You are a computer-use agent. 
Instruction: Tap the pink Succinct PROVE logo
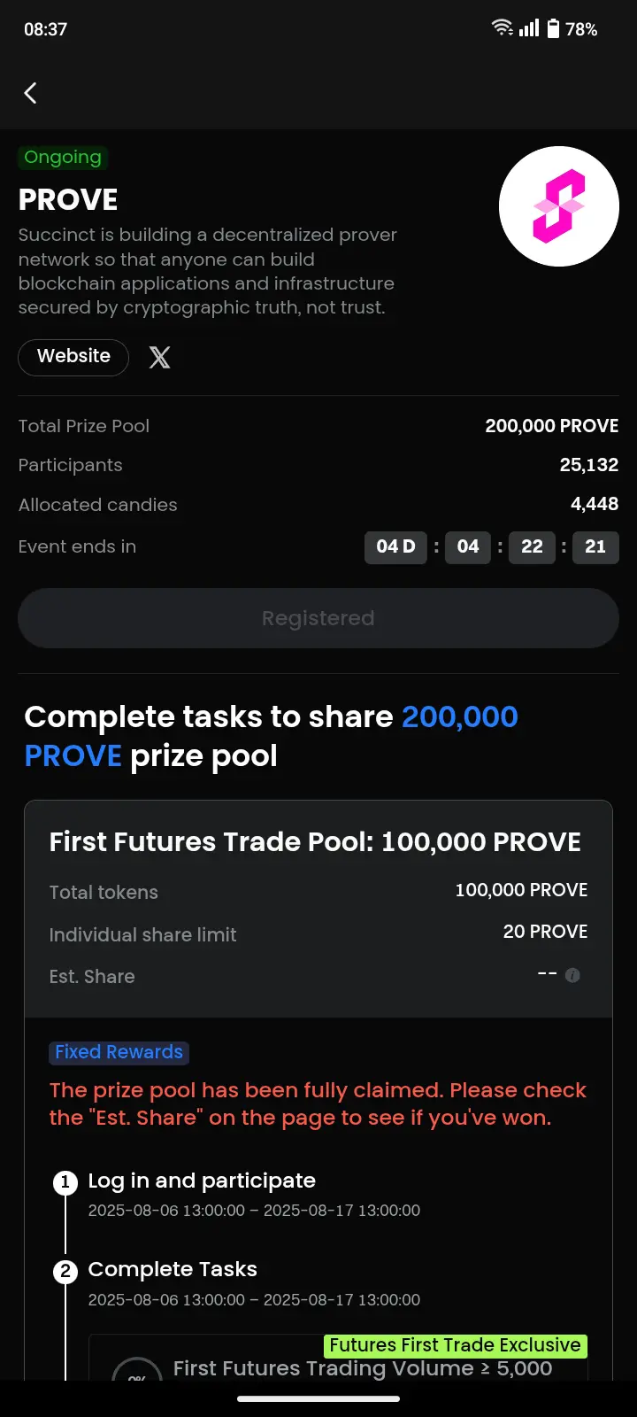[x=559, y=206]
